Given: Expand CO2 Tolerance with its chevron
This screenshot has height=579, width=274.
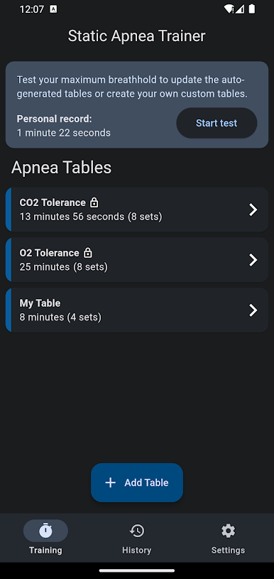Looking at the screenshot, I should (x=253, y=210).
